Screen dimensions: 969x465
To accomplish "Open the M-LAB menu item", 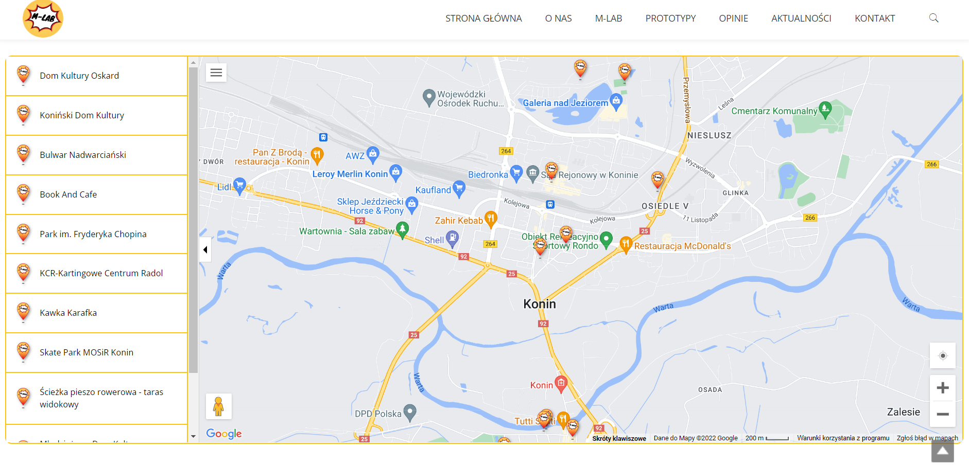I will point(609,19).
